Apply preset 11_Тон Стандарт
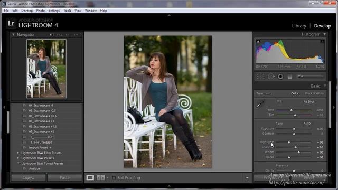This screenshot has height=190, width=338. click(x=40, y=142)
